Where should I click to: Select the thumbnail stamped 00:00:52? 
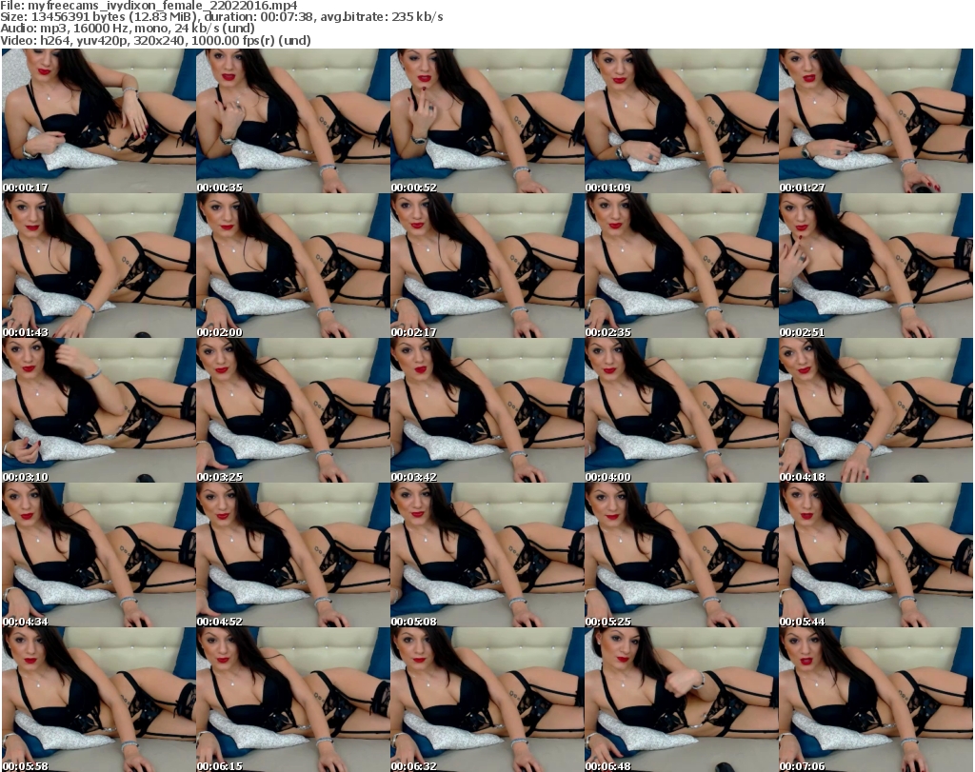(x=487, y=121)
